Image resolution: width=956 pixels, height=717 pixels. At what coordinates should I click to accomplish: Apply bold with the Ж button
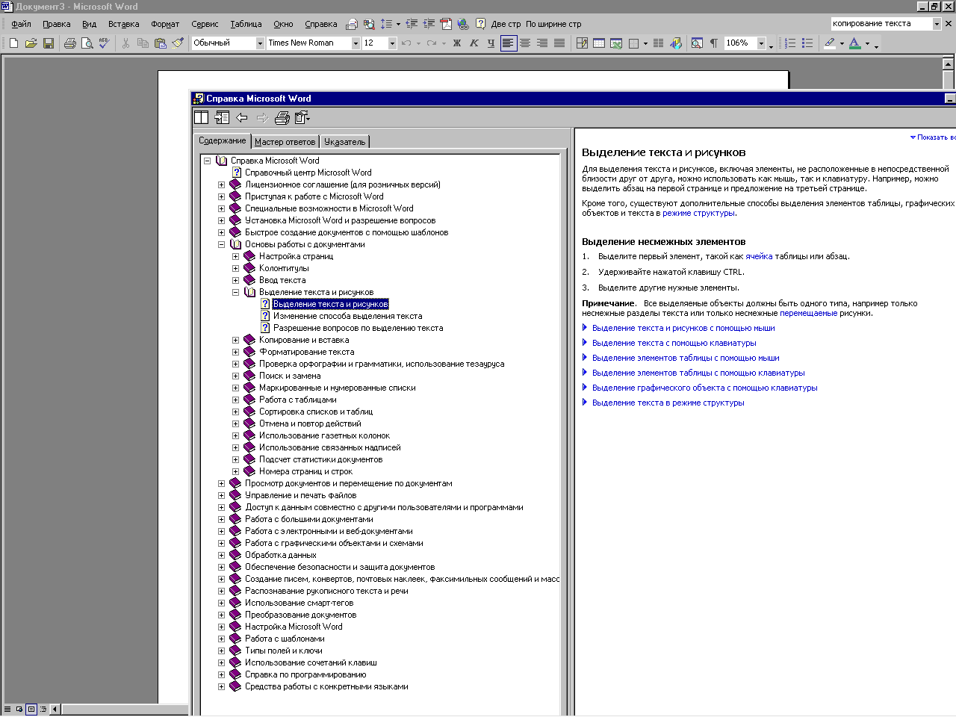[x=457, y=43]
